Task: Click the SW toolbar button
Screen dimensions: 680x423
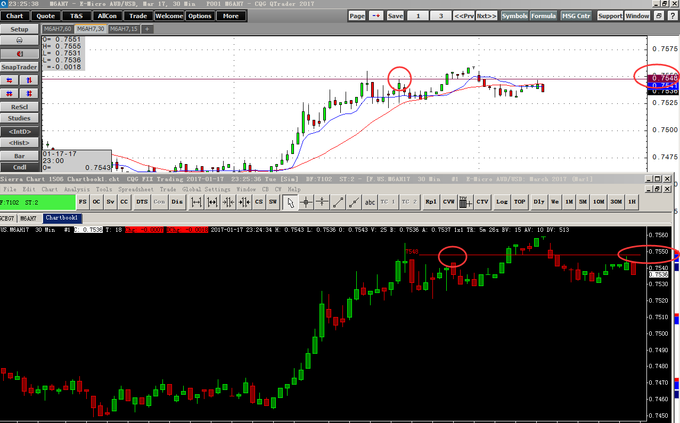Action: pyautogui.click(x=273, y=202)
